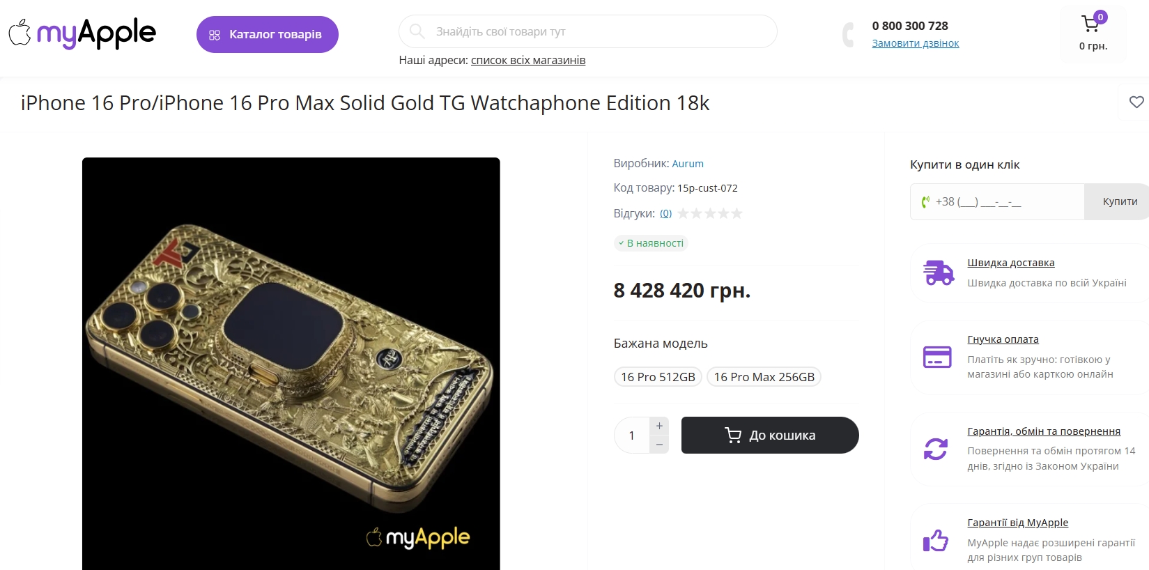1149x570 pixels.
Task: Increase quantity with the plus stepper
Action: pyautogui.click(x=659, y=426)
